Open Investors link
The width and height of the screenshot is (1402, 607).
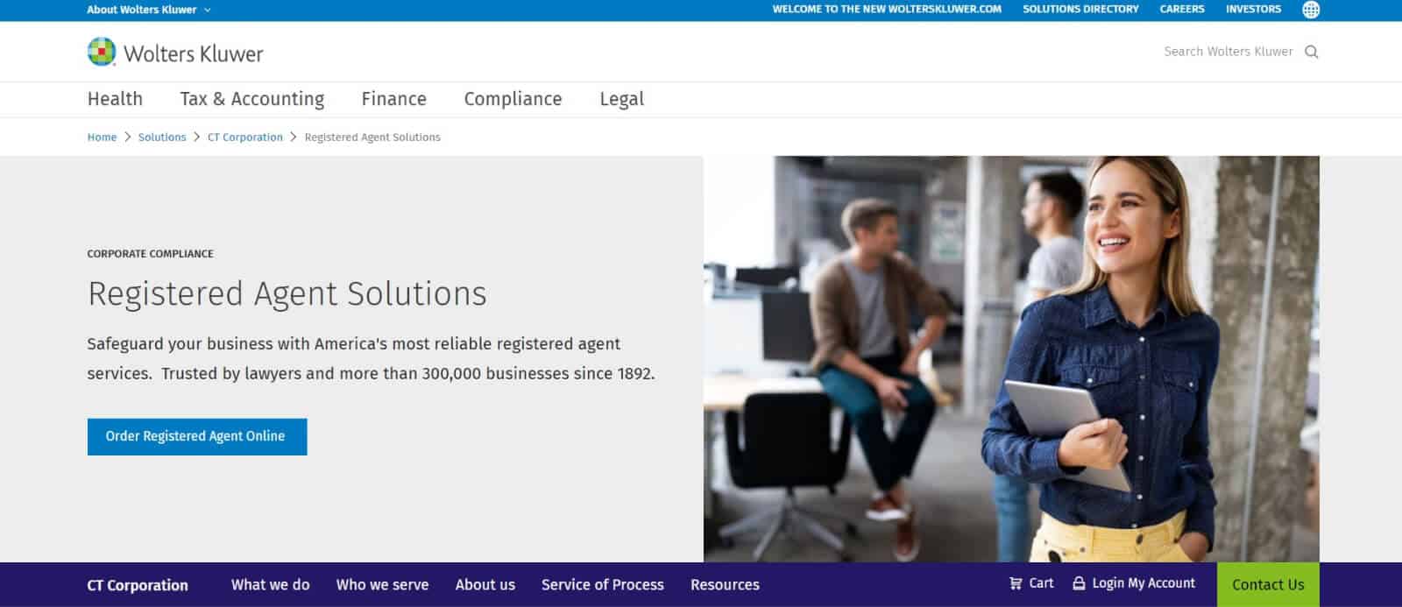1253,9
